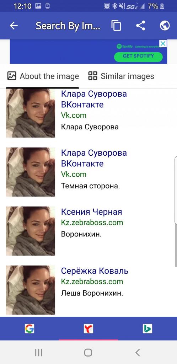Switch to Similar images tab

click(121, 76)
